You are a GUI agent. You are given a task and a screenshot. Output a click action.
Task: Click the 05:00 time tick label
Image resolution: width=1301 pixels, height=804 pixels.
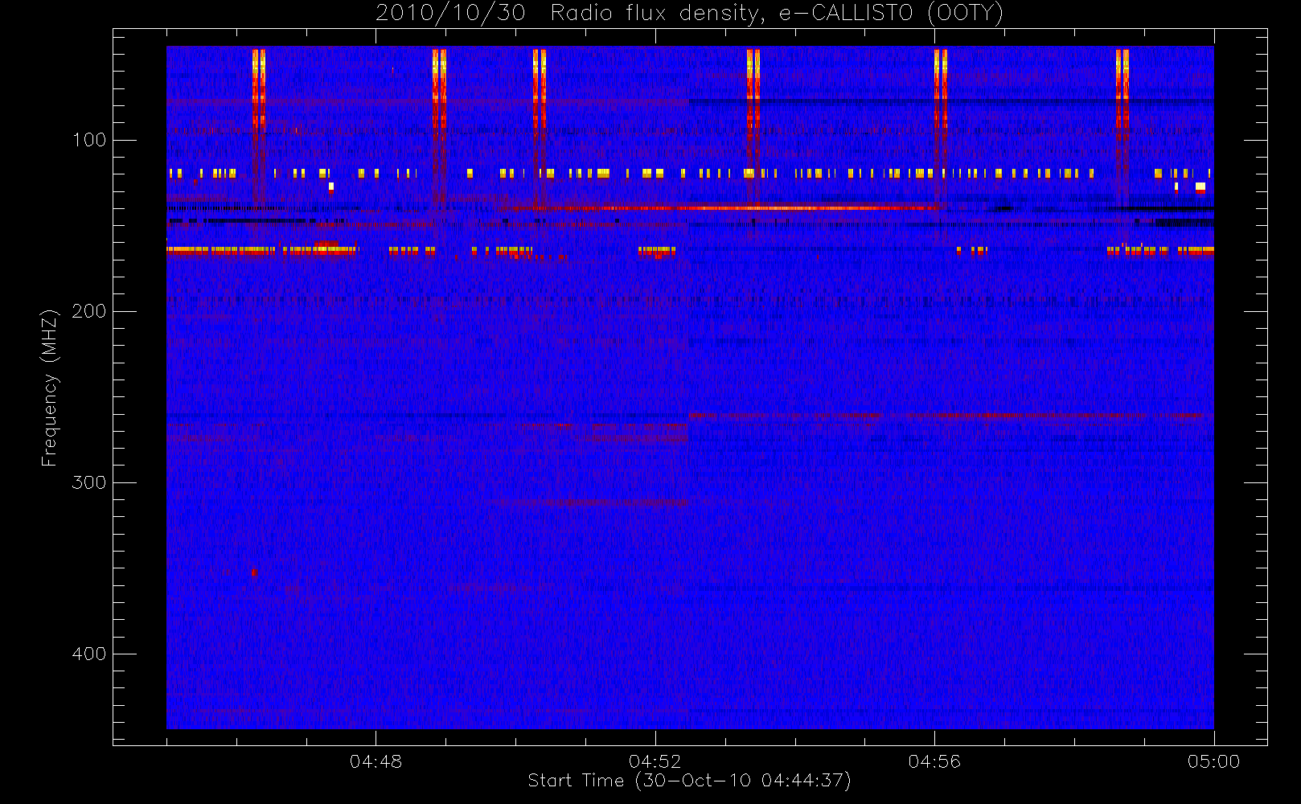(1213, 761)
